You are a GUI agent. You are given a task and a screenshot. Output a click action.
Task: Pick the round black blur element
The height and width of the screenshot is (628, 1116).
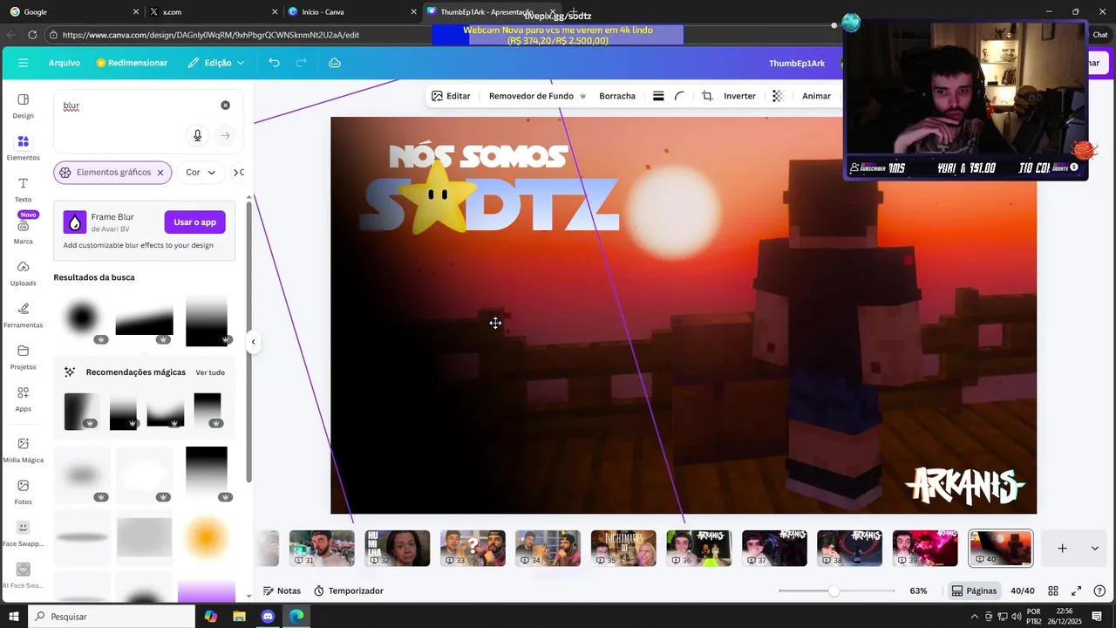pyautogui.click(x=83, y=318)
